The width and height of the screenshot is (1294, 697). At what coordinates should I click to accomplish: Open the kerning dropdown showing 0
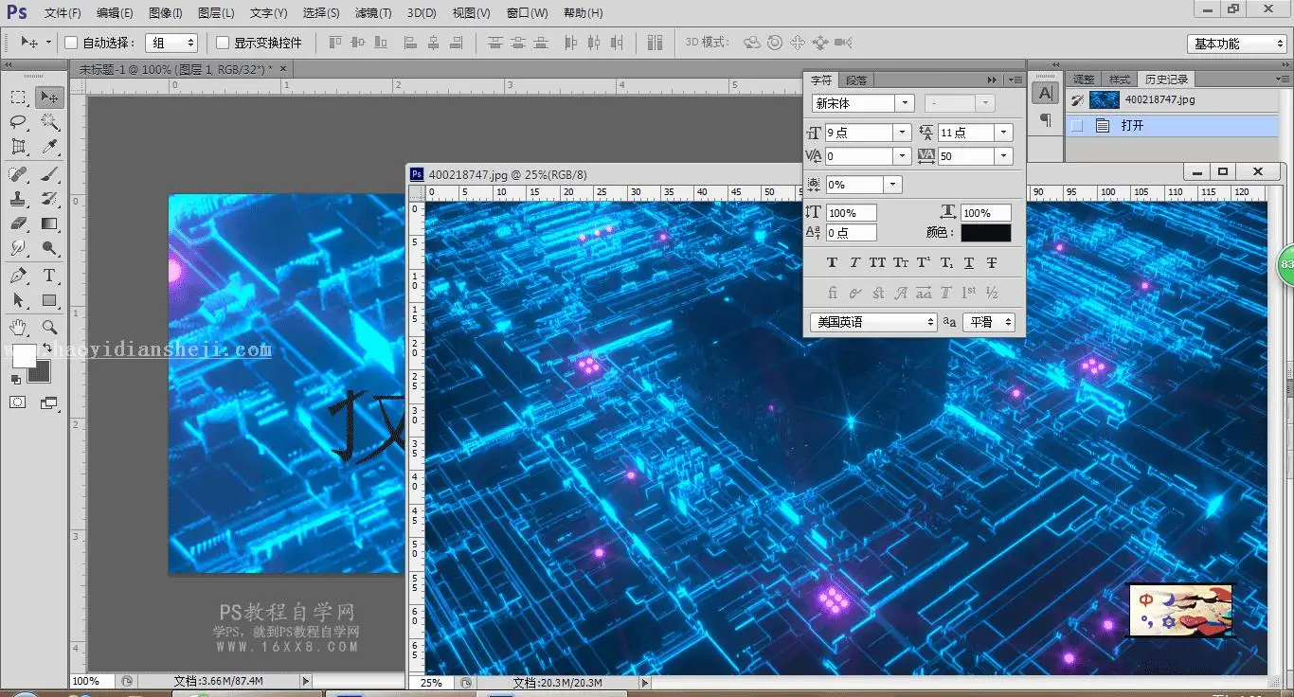(x=903, y=156)
